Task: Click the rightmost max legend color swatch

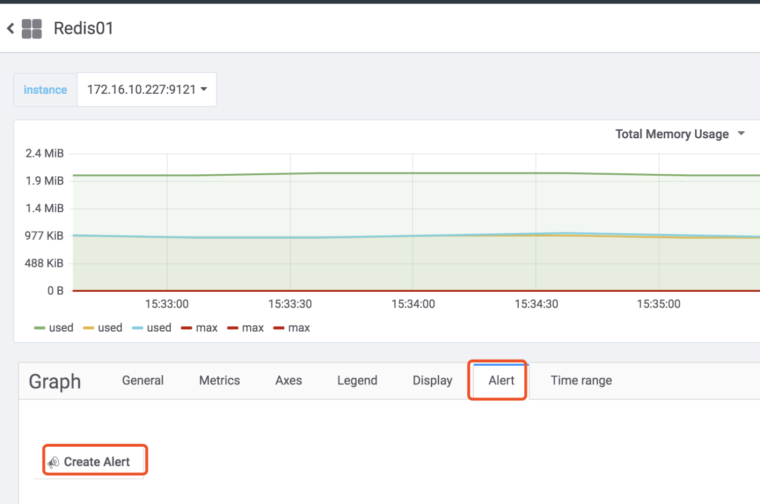Action: tap(279, 328)
